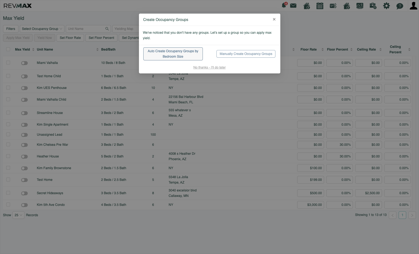
Task: Toggle Max Yield for Kim 5th Ave Condo
Action: pyautogui.click(x=24, y=205)
